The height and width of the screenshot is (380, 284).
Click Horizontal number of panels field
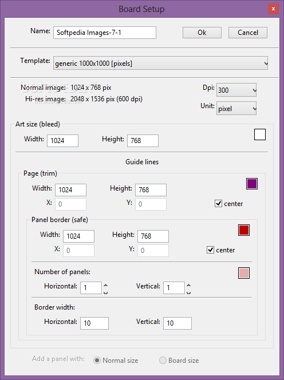(91, 288)
